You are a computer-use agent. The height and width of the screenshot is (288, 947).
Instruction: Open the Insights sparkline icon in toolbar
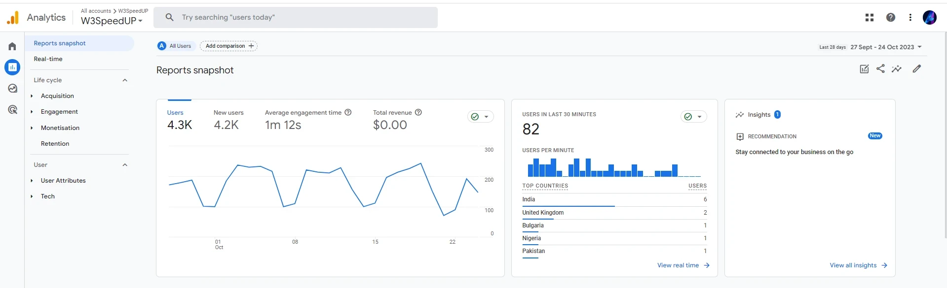(897, 69)
